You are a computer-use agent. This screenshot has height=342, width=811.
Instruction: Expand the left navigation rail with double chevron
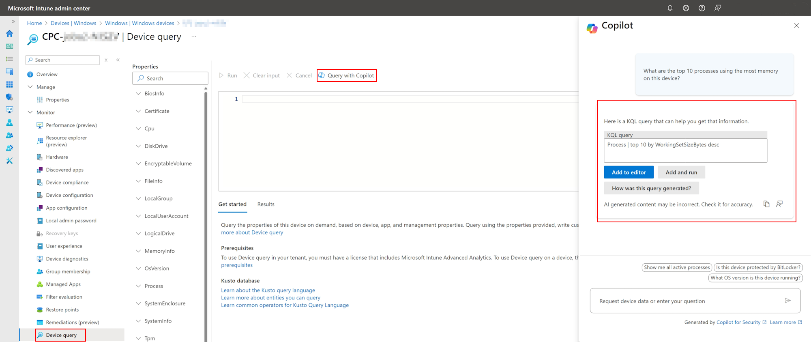click(13, 22)
